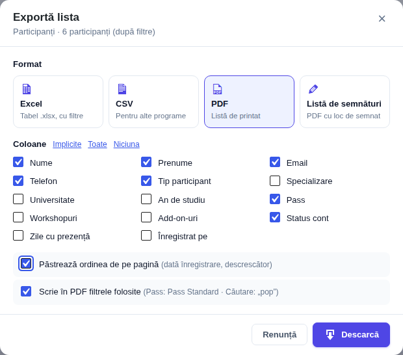Enable the Specializare column

(275, 181)
